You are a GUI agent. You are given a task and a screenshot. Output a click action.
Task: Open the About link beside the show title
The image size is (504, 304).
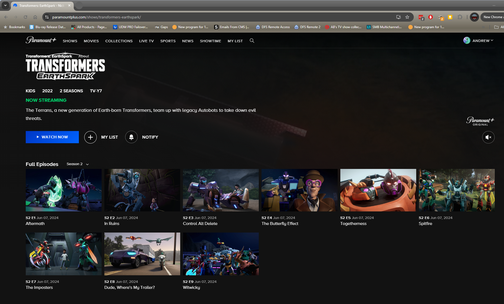(84, 56)
